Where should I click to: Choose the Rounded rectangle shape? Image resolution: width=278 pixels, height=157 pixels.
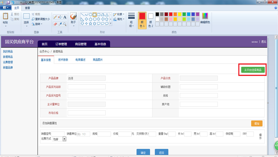click(x=99, y=14)
